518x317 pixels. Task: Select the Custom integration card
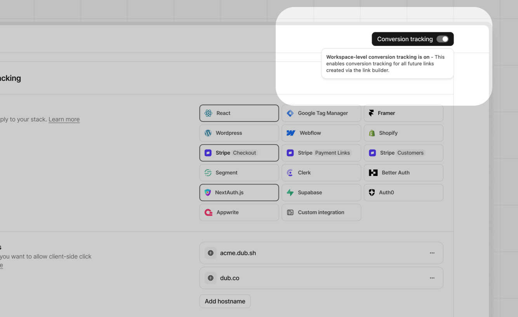click(322, 212)
